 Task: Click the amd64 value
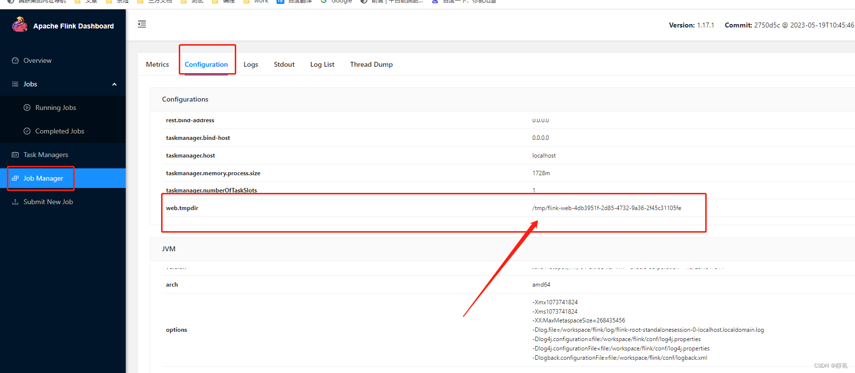[x=541, y=285]
